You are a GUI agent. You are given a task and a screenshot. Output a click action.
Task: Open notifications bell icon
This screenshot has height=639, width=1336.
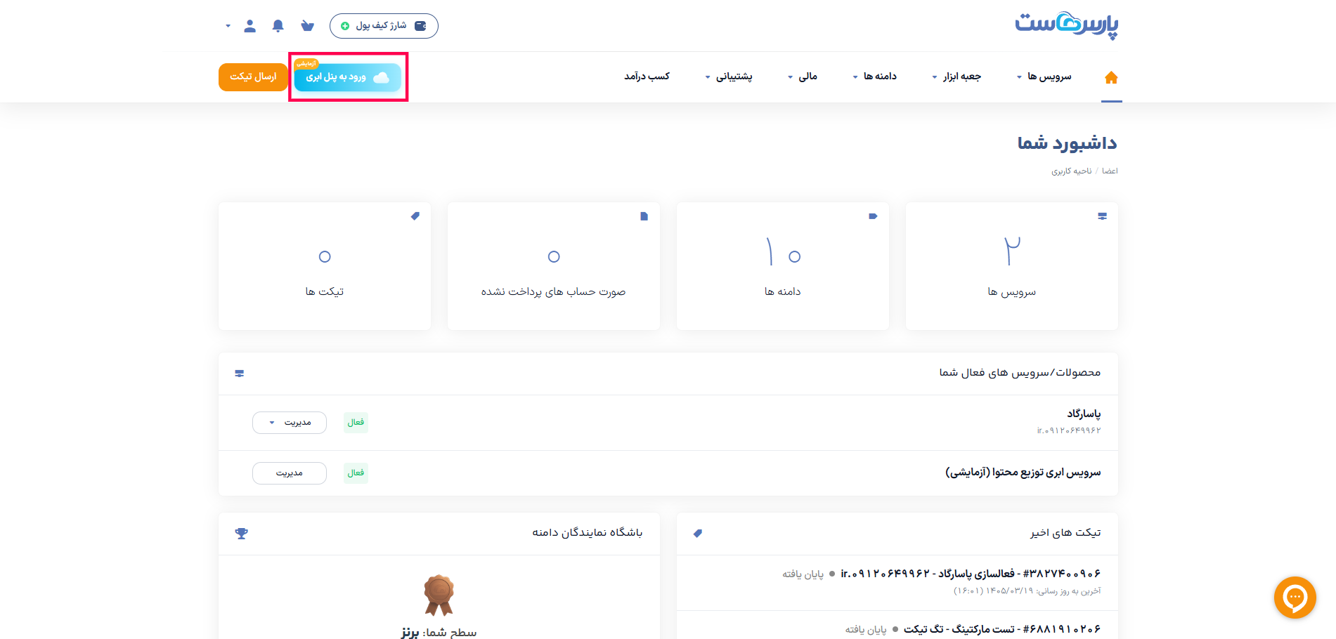(278, 26)
